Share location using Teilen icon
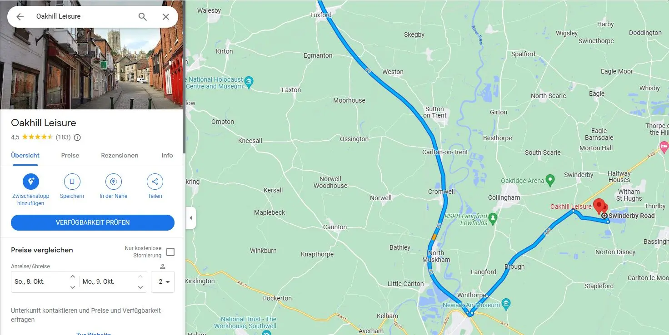 coord(155,182)
